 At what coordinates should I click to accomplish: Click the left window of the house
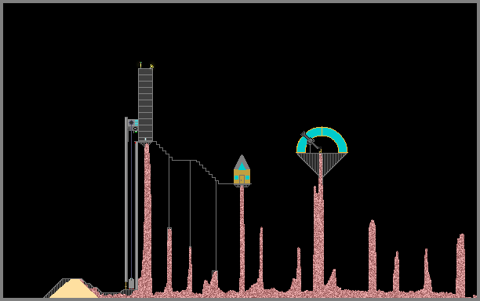click(x=236, y=177)
